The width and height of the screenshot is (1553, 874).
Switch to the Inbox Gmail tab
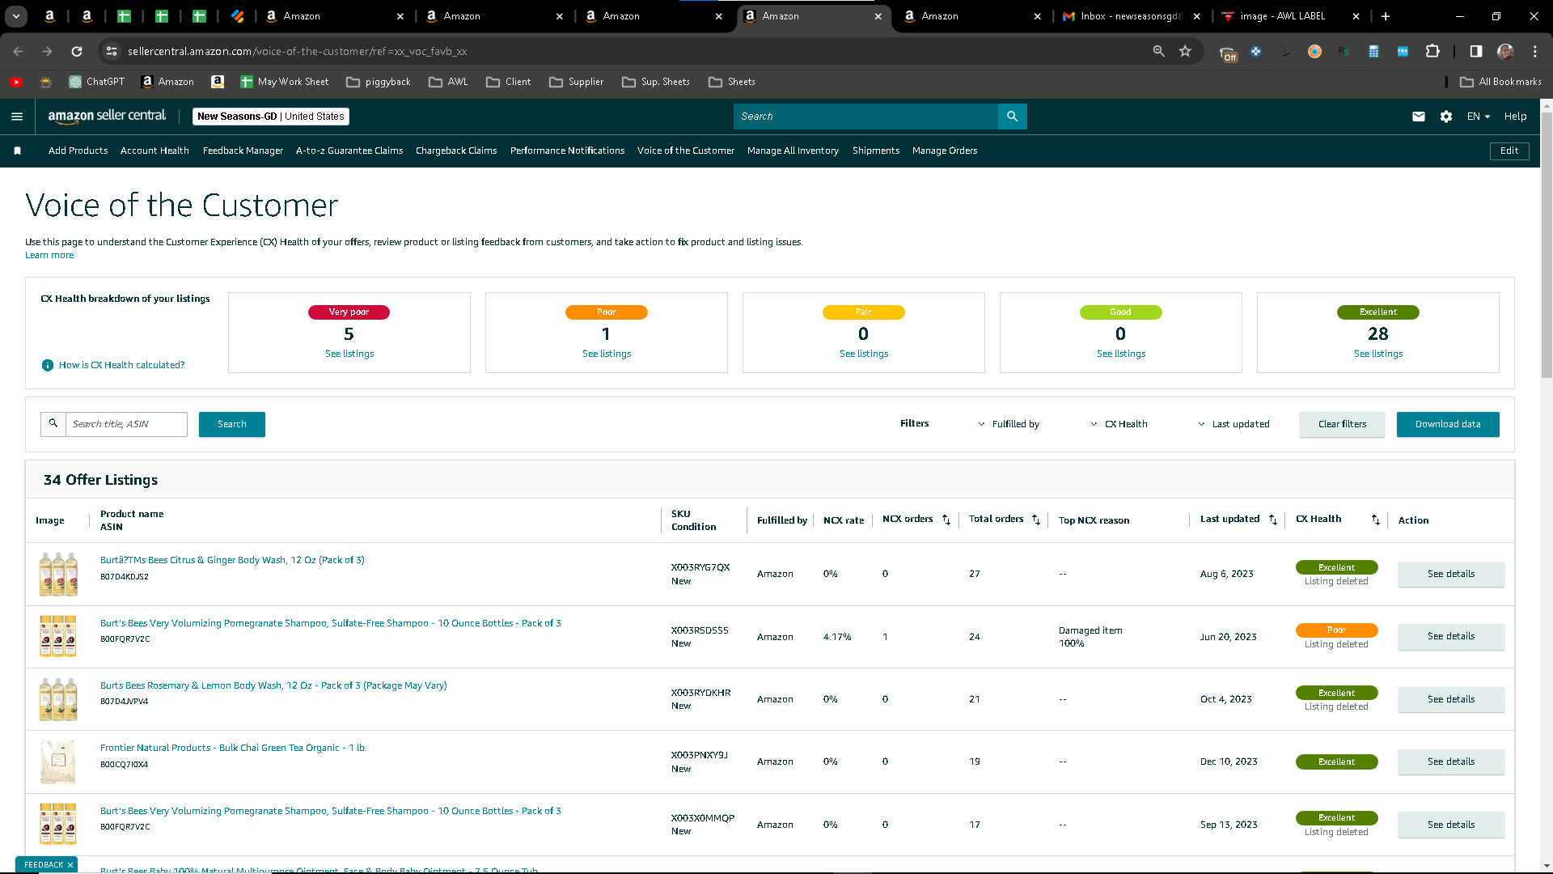(x=1132, y=16)
